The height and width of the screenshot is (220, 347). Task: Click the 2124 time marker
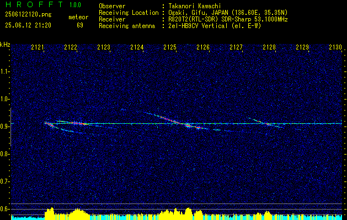[137, 47]
